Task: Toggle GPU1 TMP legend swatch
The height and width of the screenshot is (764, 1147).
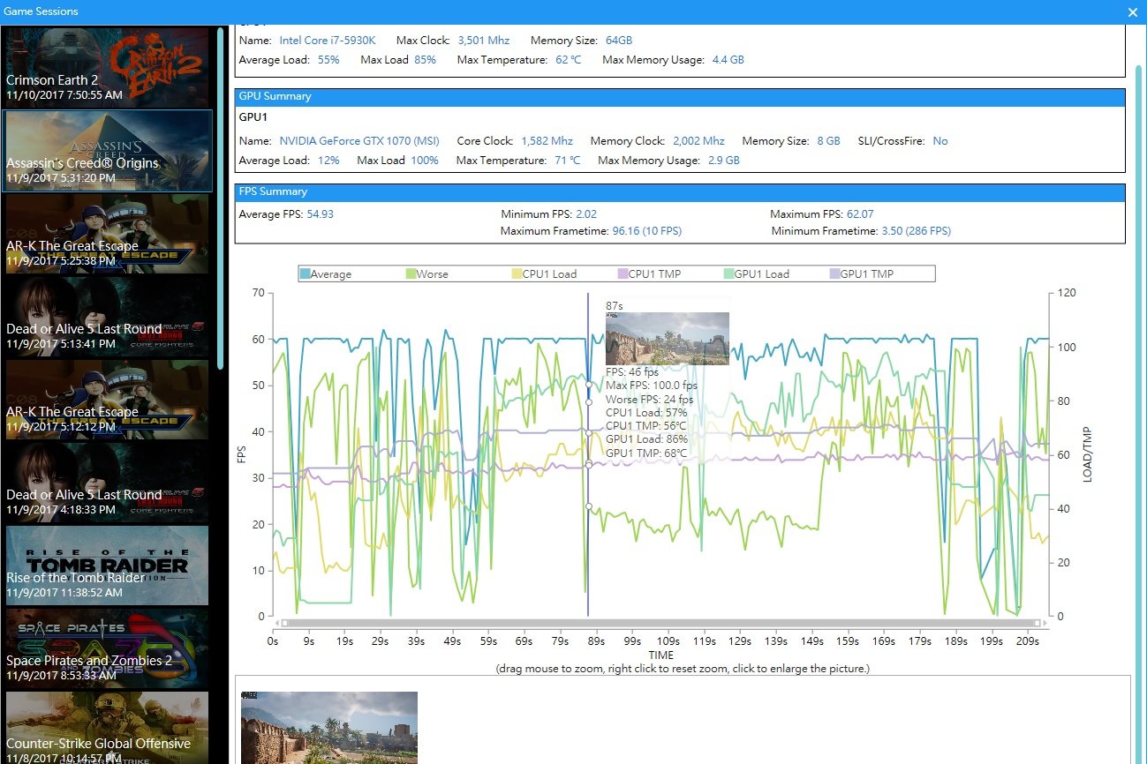Action: pyautogui.click(x=835, y=274)
